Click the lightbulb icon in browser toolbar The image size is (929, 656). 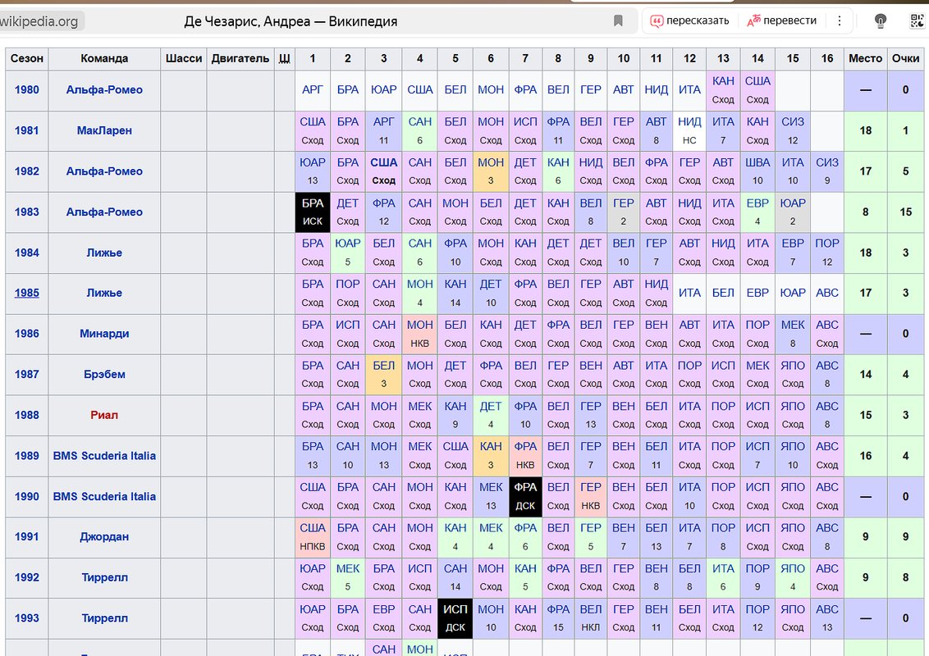point(881,21)
